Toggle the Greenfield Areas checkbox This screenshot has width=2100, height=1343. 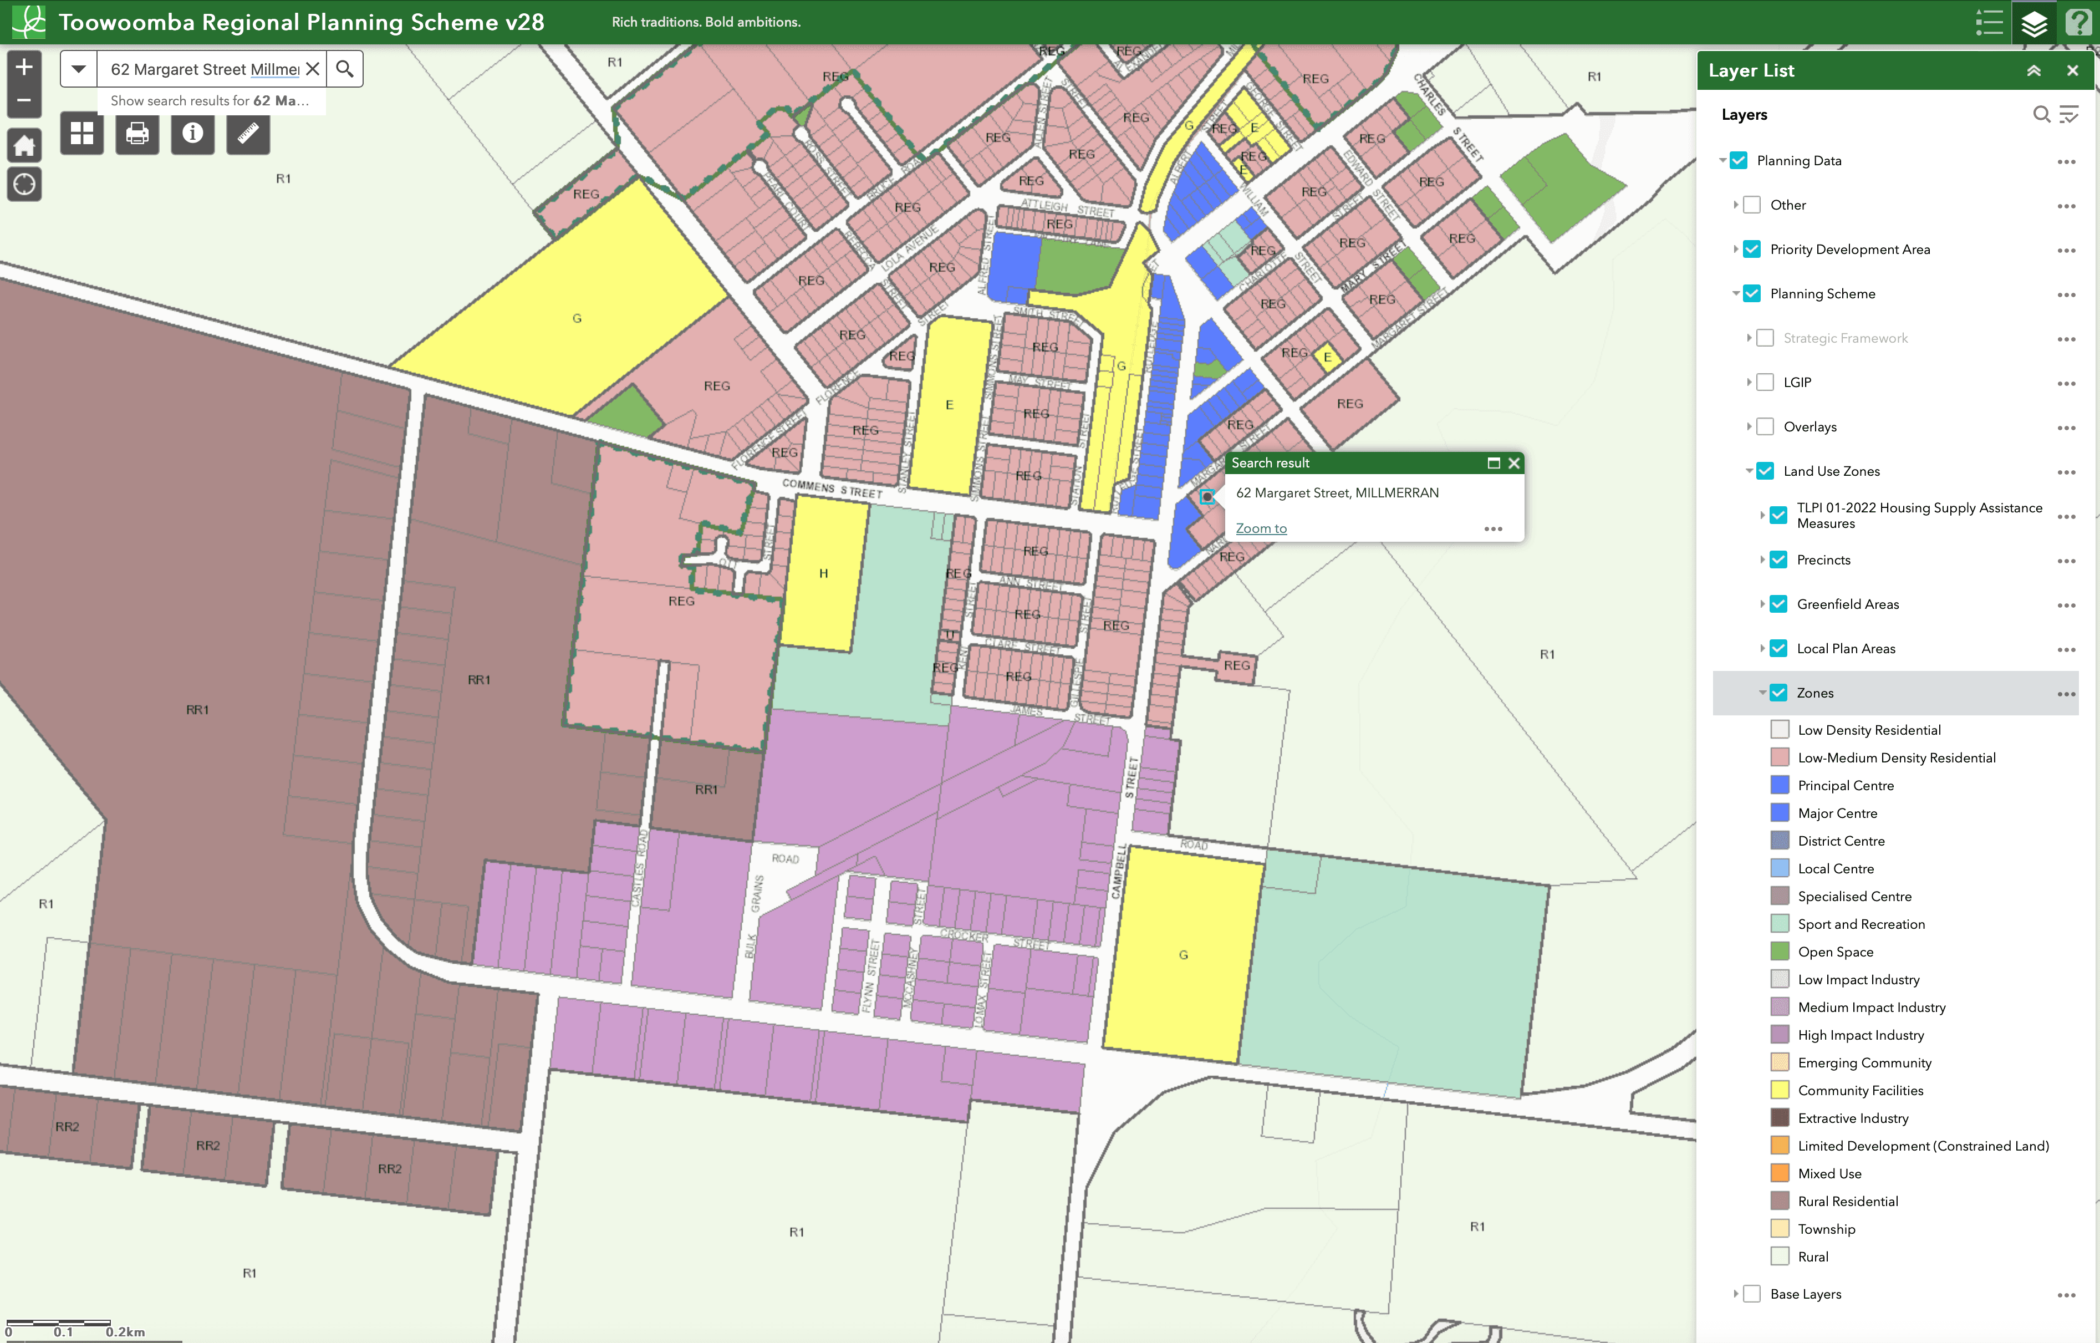[x=1778, y=604]
